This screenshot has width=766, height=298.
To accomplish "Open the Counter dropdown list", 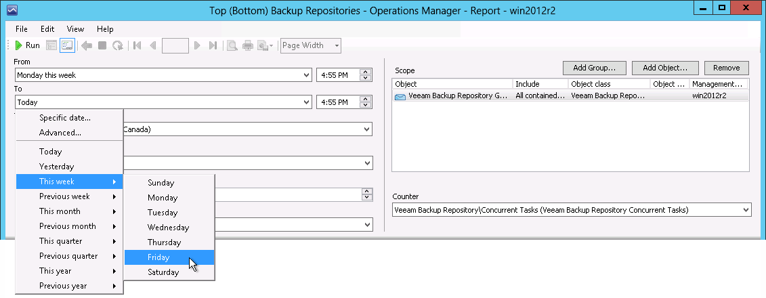I will point(746,210).
